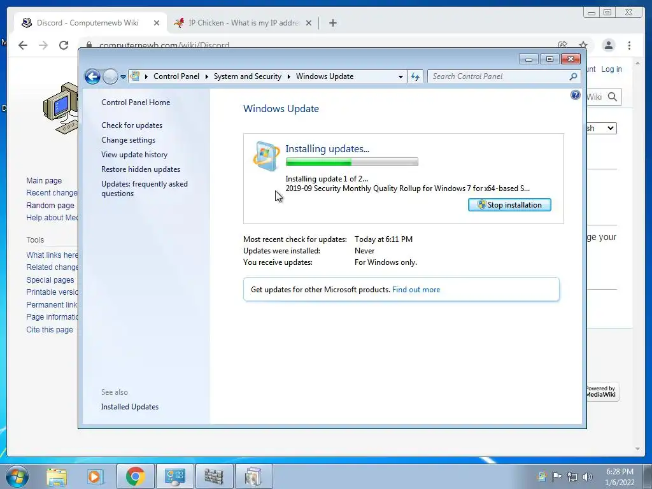652x489 pixels.
Task: Open Main page in wiki sidebar
Action: (x=44, y=180)
